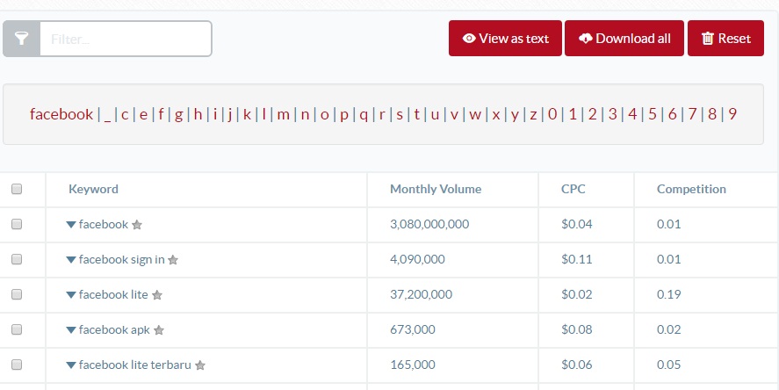Star the facebook sign in keyword
779x390 pixels.
[x=173, y=260]
